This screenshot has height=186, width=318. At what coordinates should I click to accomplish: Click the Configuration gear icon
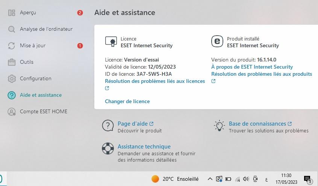point(12,79)
